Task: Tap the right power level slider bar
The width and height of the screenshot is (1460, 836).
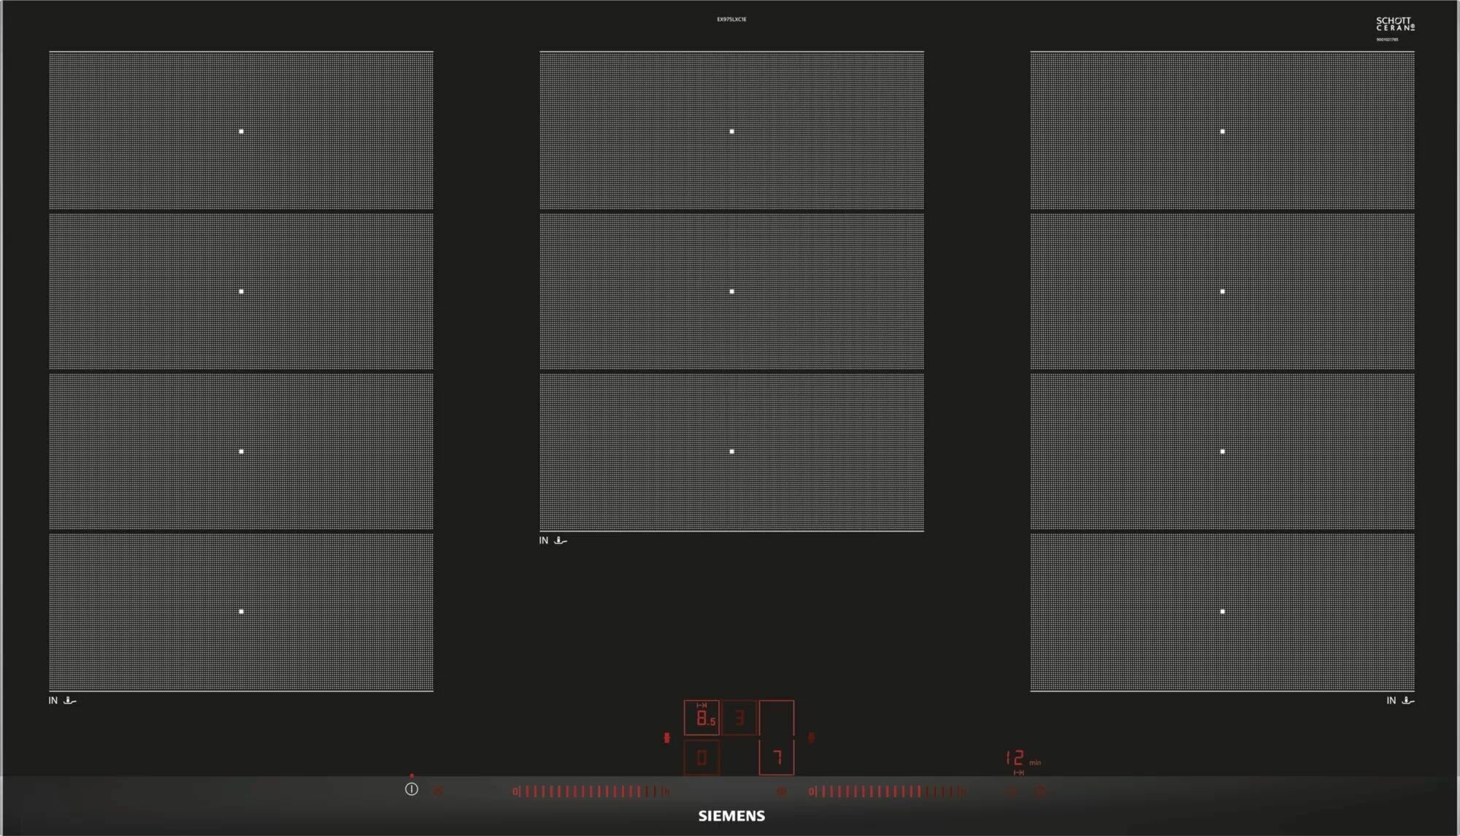Action: pyautogui.click(x=888, y=791)
